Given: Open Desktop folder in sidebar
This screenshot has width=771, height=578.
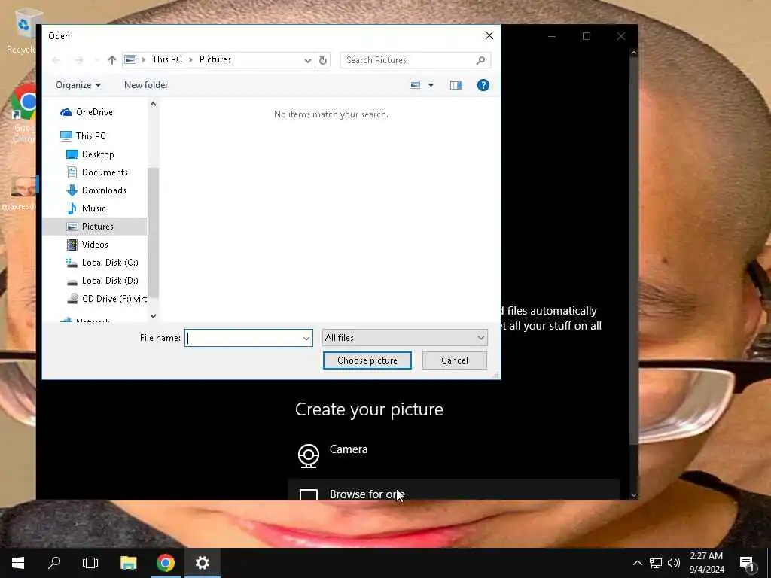Looking at the screenshot, I should point(98,154).
